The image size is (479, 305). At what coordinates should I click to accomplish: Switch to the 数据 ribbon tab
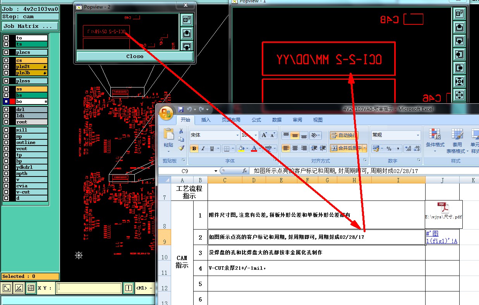pyautogui.click(x=277, y=120)
